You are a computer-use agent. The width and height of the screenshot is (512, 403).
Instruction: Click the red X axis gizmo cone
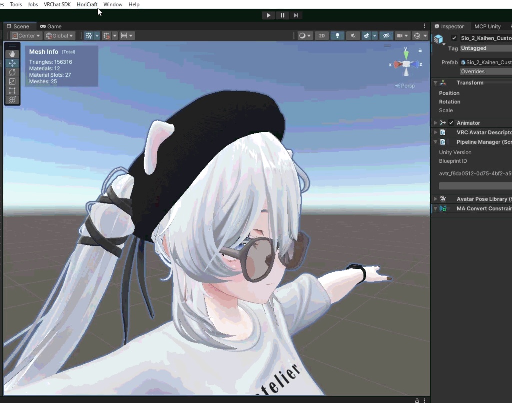click(x=397, y=64)
